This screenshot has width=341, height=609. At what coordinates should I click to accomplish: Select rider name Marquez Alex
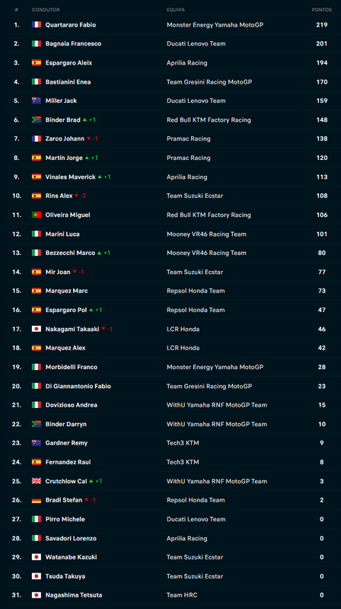pyautogui.click(x=65, y=348)
